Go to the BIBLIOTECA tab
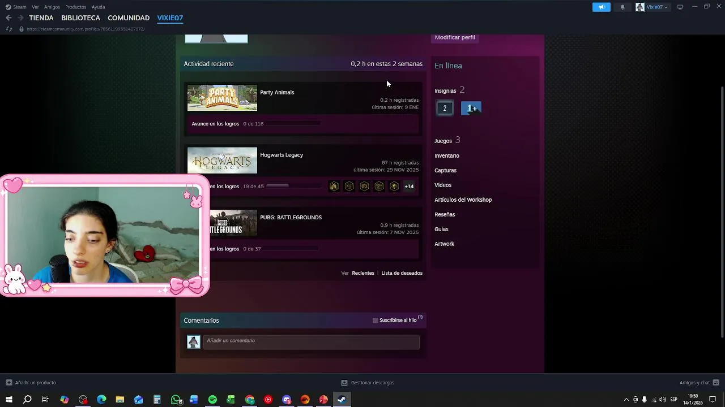This screenshot has width=725, height=407. coord(80,18)
